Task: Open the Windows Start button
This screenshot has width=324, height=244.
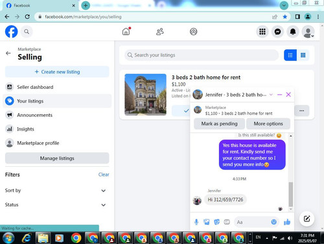Action: point(8,238)
